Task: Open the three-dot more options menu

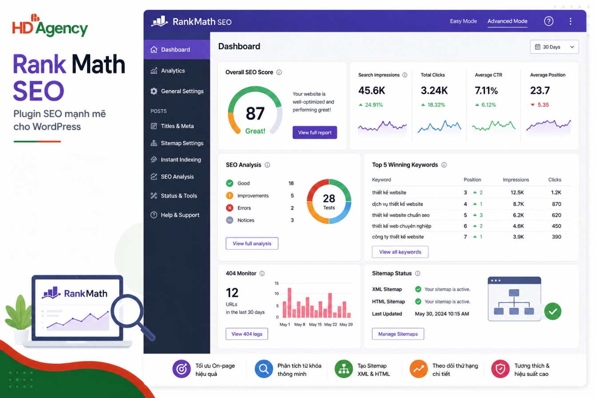Action: [571, 21]
